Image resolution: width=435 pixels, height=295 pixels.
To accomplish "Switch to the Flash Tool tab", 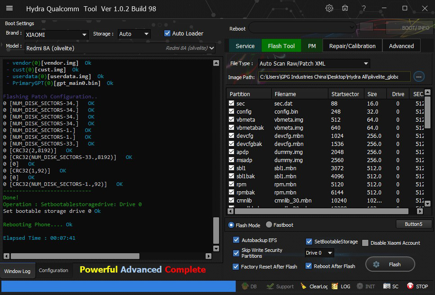I will coord(281,46).
